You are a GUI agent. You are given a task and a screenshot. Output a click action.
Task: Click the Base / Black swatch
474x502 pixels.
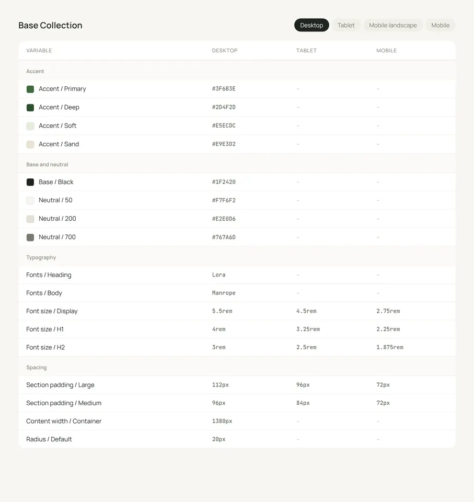tap(30, 182)
